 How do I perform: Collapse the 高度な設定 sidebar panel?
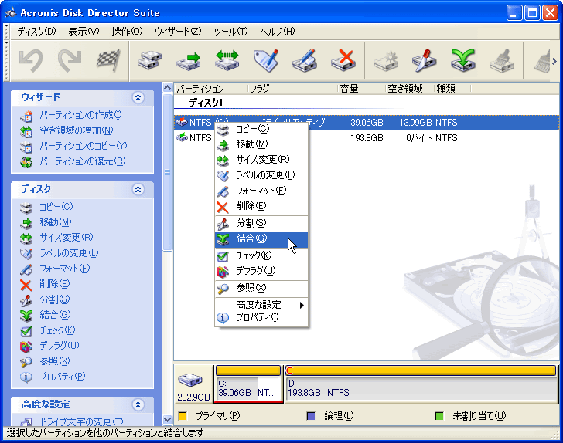(x=138, y=404)
